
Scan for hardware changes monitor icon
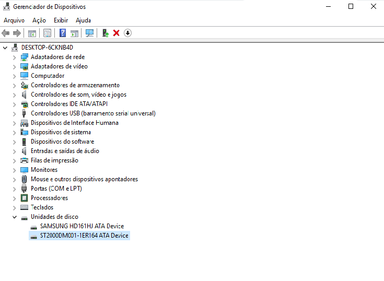89,33
